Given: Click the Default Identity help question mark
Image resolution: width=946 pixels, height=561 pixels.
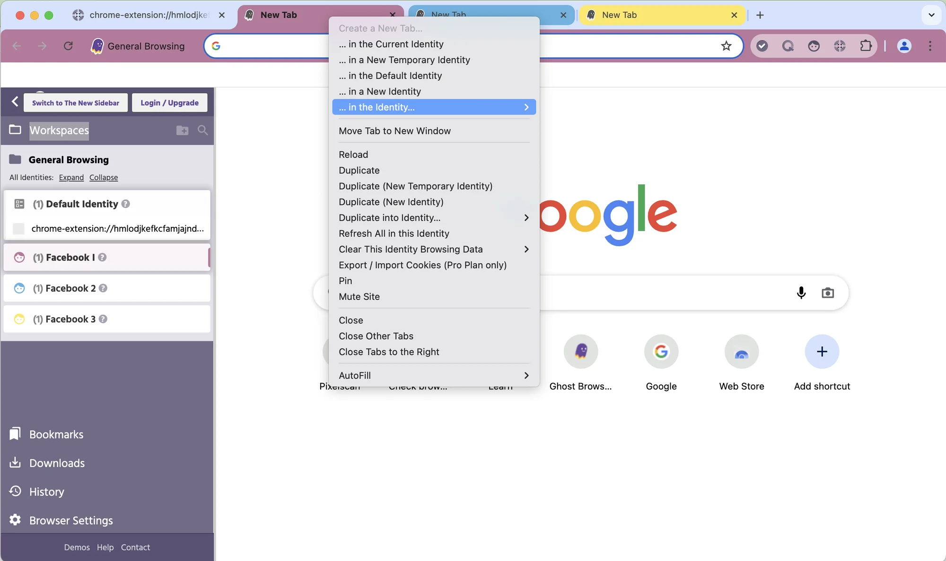Looking at the screenshot, I should click(125, 204).
